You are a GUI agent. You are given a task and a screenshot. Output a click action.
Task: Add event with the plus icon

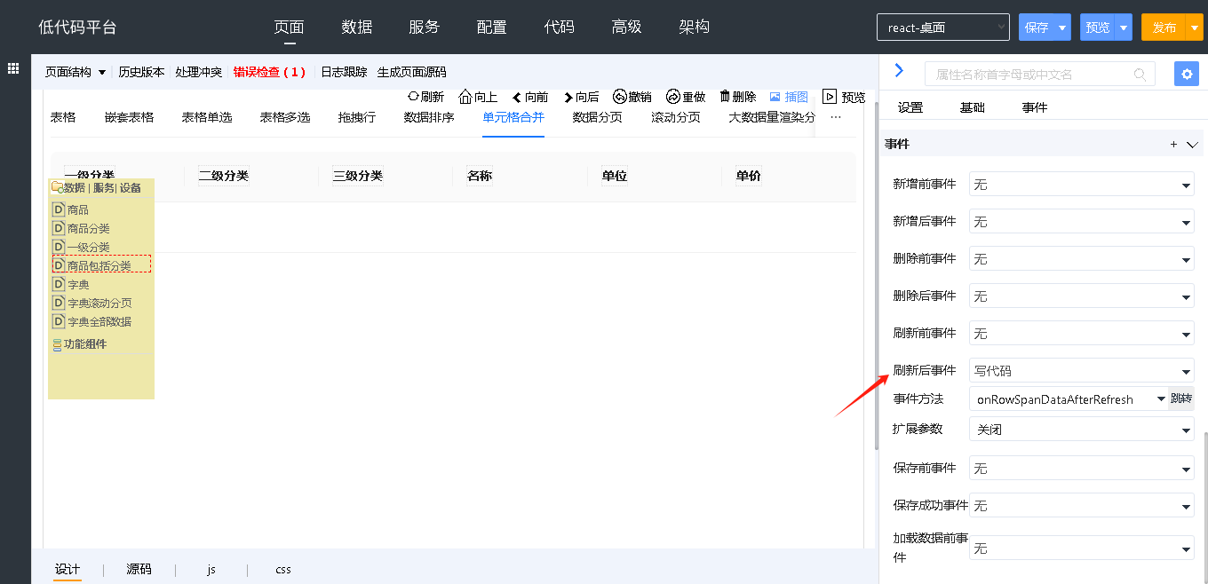point(1173,144)
